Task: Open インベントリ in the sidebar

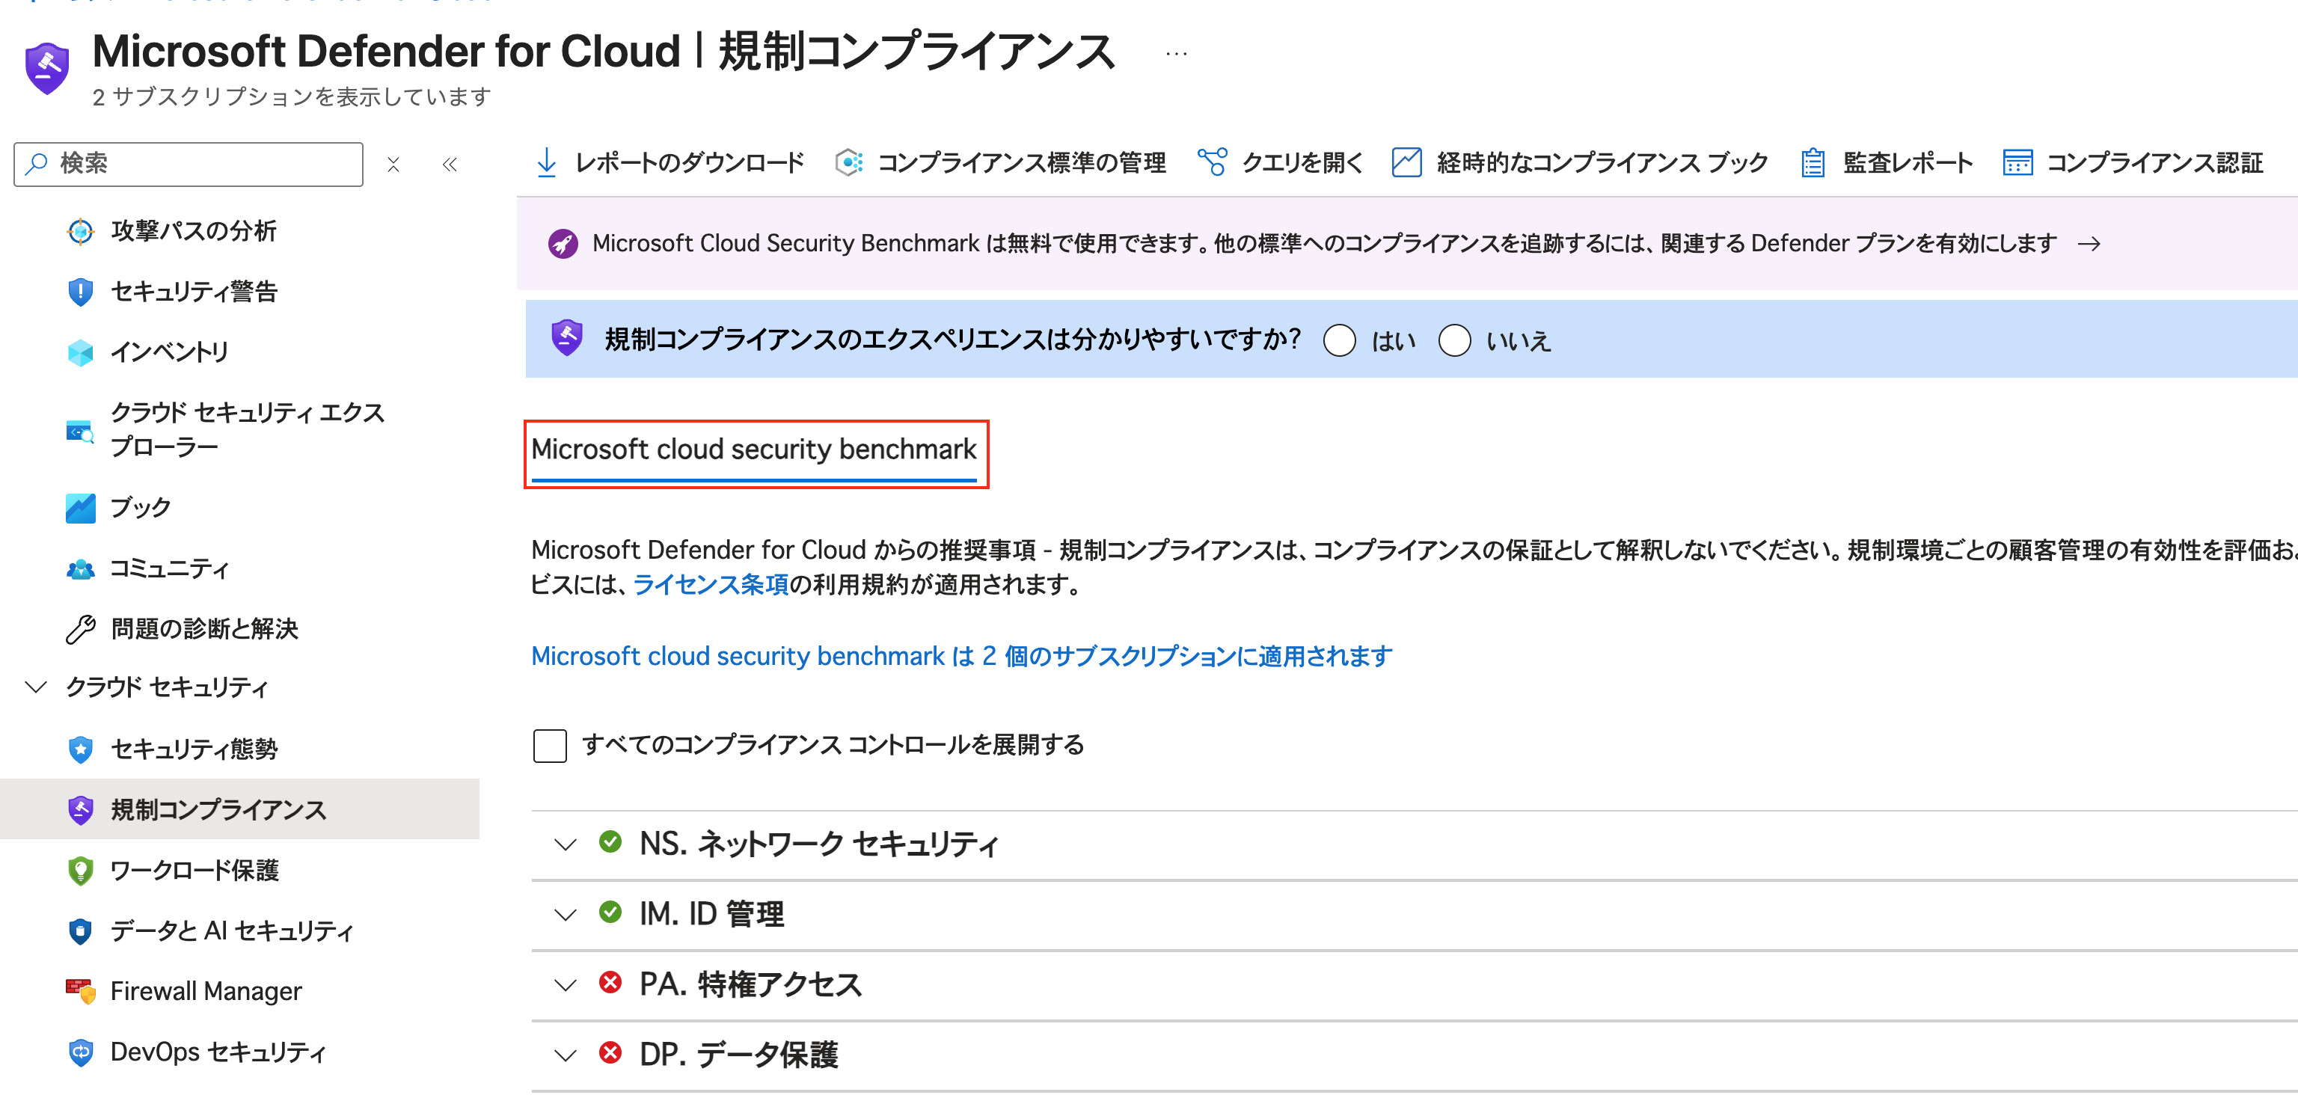Action: pos(168,352)
